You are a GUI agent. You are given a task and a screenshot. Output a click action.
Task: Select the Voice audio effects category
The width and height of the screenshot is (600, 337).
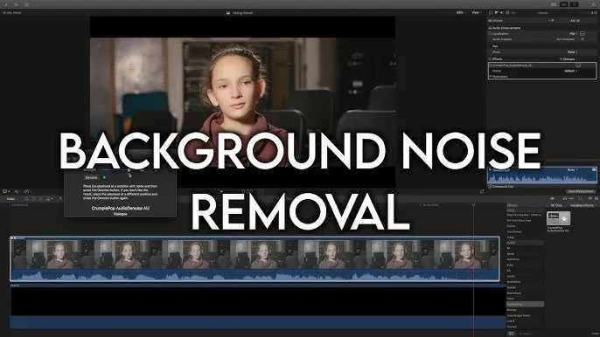511,299
